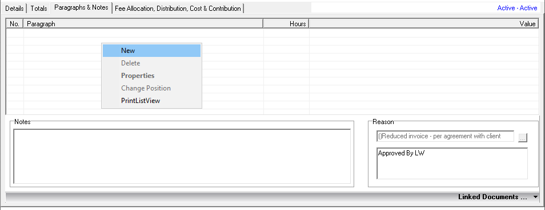Click the Paragraph column header
545x210 pixels.
[143, 23]
